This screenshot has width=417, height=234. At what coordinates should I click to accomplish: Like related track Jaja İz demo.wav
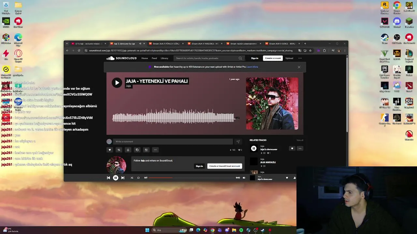click(x=292, y=149)
